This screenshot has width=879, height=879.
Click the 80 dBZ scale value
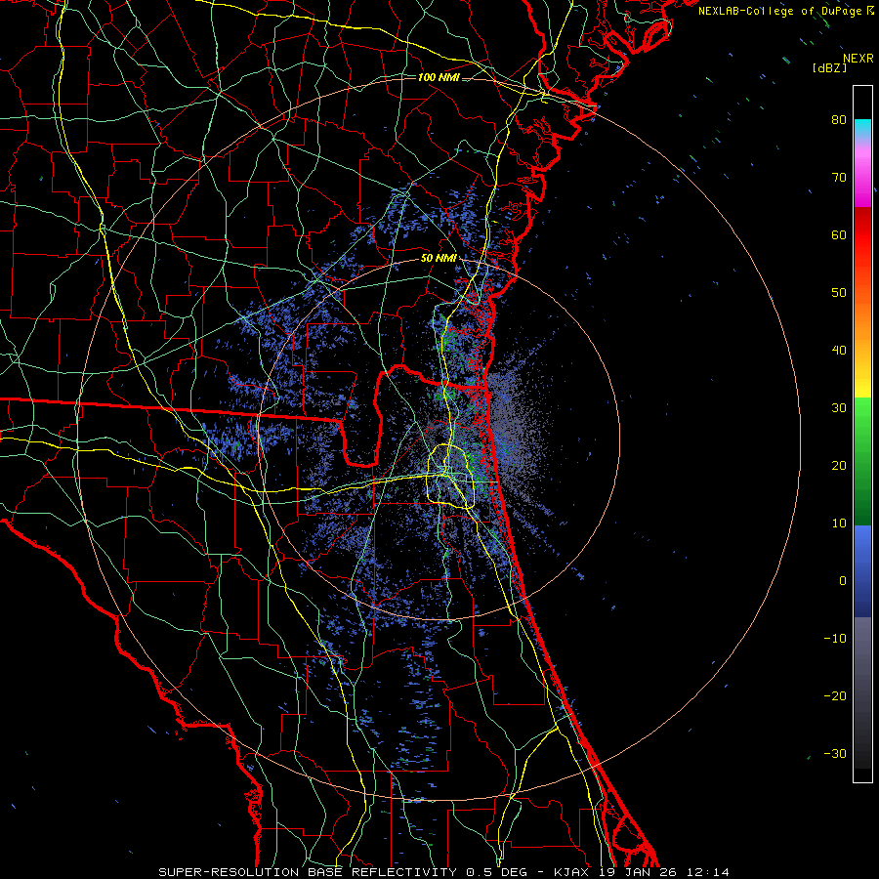(839, 120)
